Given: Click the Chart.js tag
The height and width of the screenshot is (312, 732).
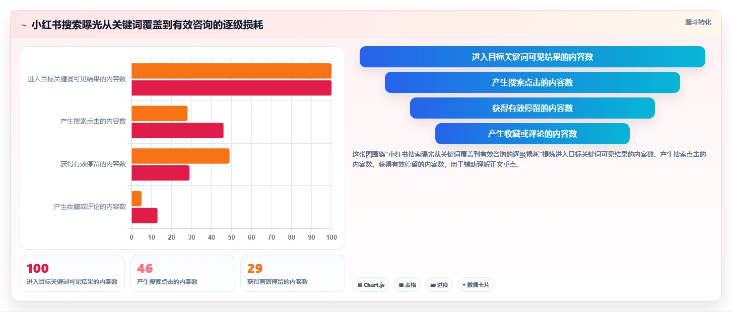Looking at the screenshot, I should pos(371,285).
